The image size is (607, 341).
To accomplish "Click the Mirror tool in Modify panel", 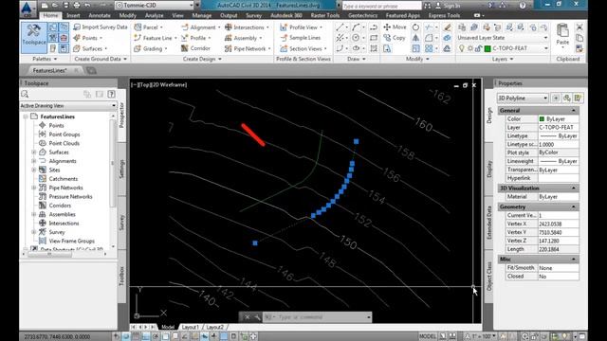I will click(415, 38).
